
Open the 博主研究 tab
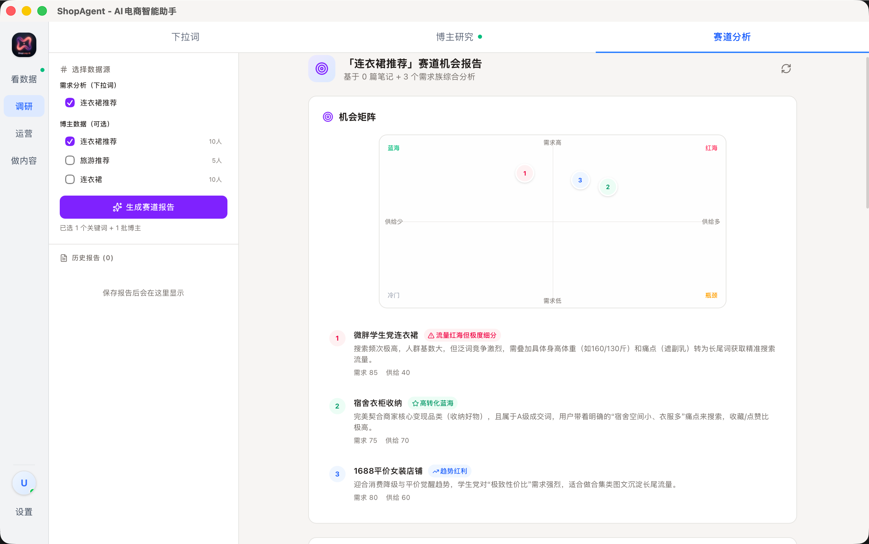(455, 37)
